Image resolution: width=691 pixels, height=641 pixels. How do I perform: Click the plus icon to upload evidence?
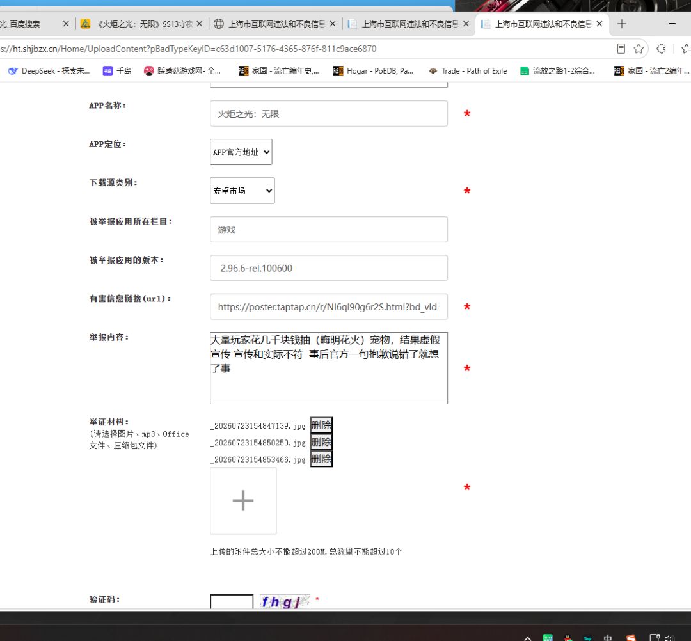[x=243, y=501]
